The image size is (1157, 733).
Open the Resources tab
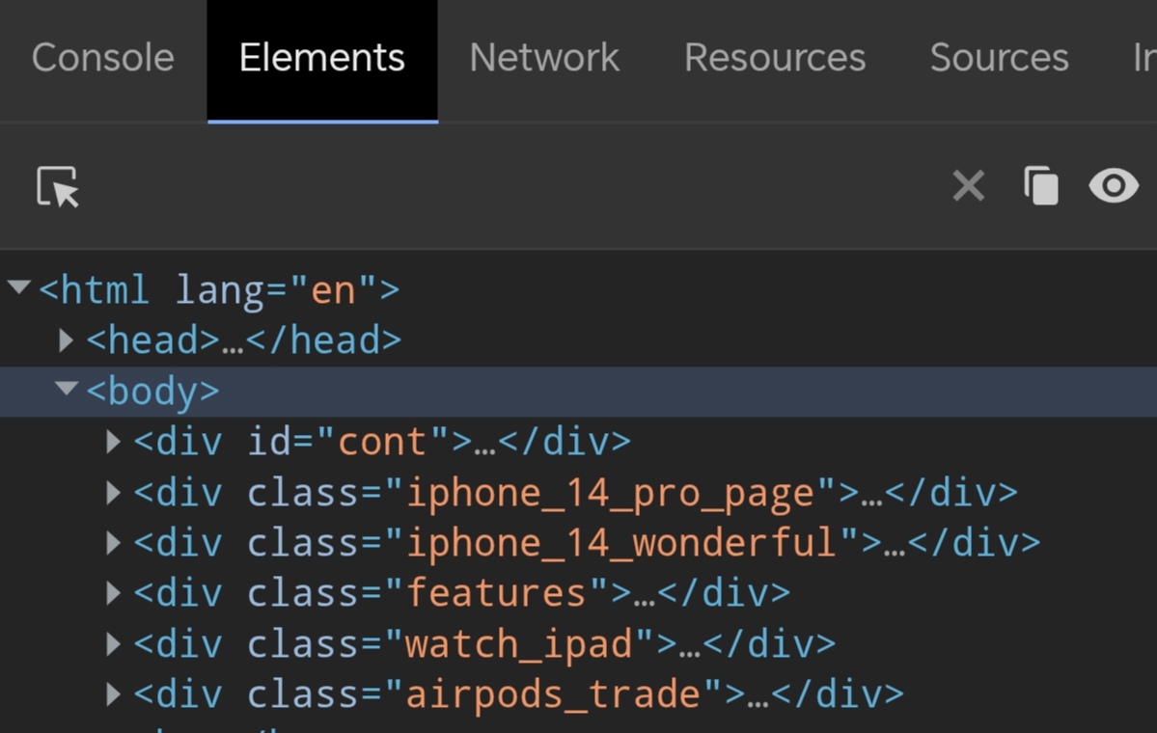click(x=775, y=58)
